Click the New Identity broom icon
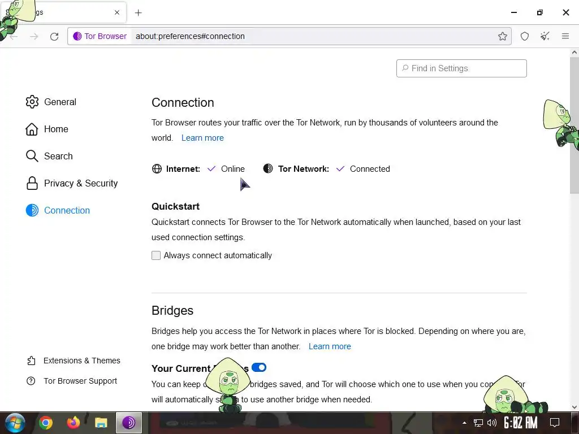Screen dimensions: 579x434 [x=545, y=36]
